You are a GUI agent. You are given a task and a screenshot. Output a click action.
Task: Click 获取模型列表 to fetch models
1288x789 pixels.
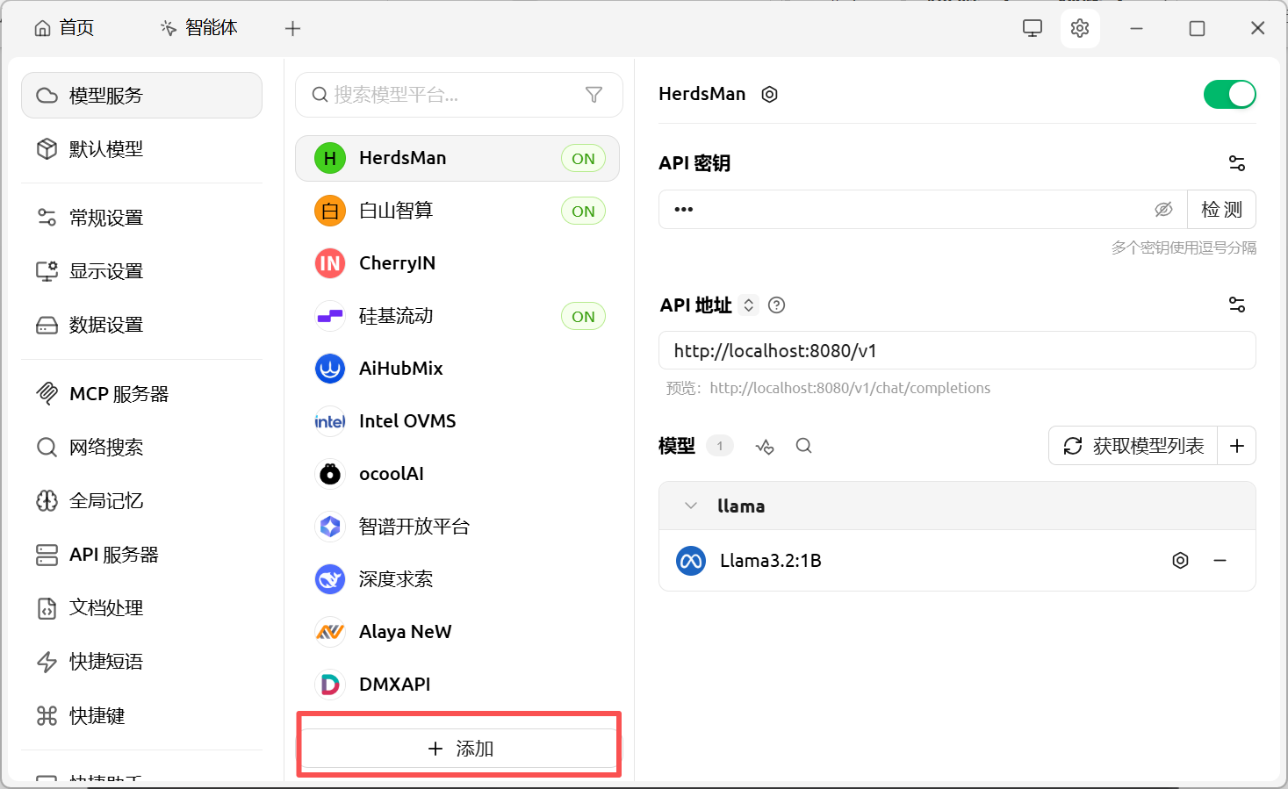(1133, 446)
